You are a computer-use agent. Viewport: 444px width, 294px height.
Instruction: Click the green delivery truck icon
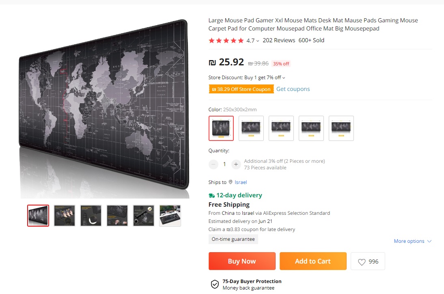211,195
